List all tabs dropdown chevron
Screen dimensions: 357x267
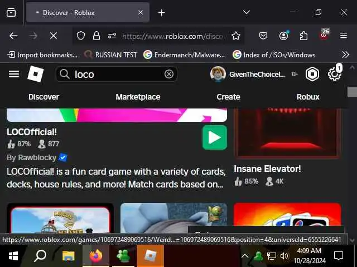(247, 12)
